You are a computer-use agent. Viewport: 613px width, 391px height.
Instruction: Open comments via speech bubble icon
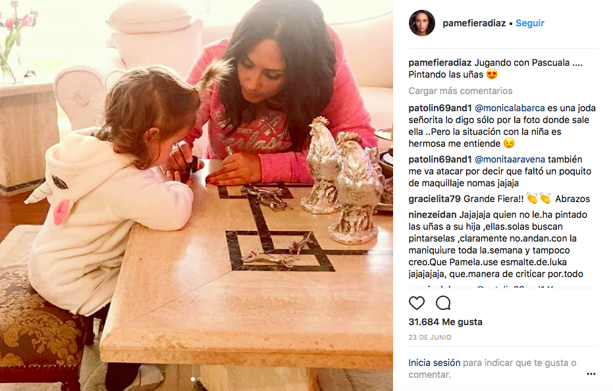coord(443,303)
